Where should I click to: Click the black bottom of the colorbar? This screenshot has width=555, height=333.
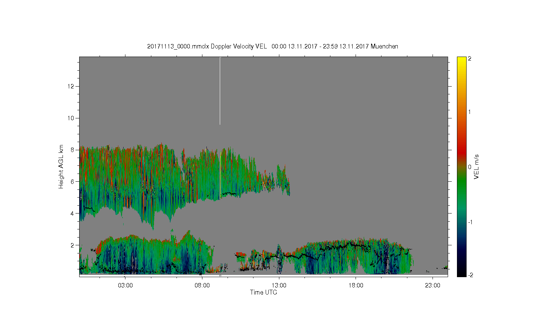pyautogui.click(x=461, y=274)
